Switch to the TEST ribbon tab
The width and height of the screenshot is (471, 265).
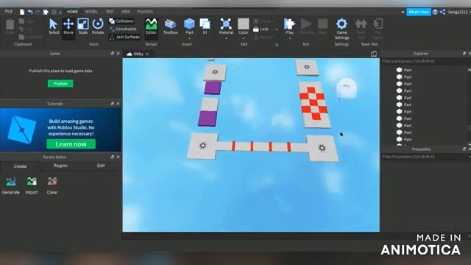point(110,12)
